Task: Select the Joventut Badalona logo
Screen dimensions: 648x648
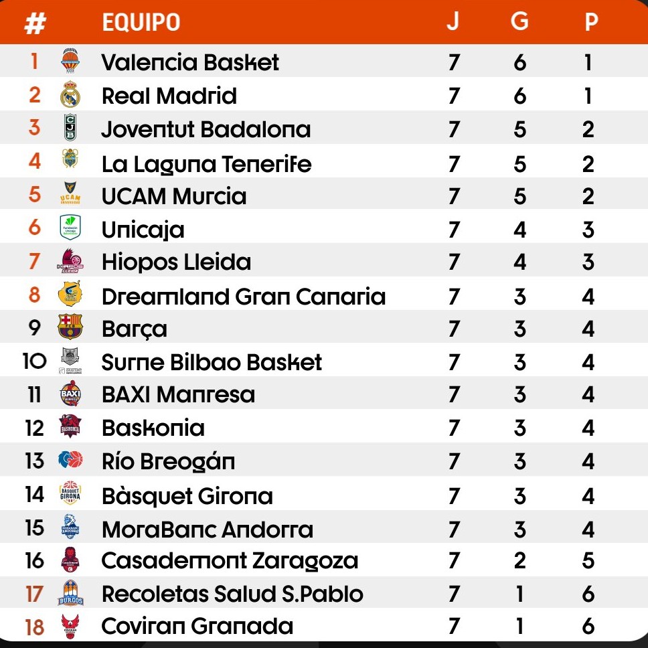Action: [70, 128]
